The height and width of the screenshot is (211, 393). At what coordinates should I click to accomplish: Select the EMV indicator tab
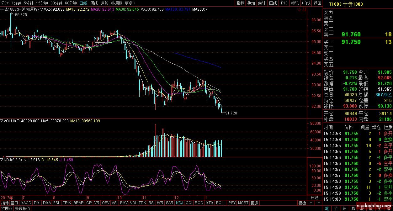[124, 203]
